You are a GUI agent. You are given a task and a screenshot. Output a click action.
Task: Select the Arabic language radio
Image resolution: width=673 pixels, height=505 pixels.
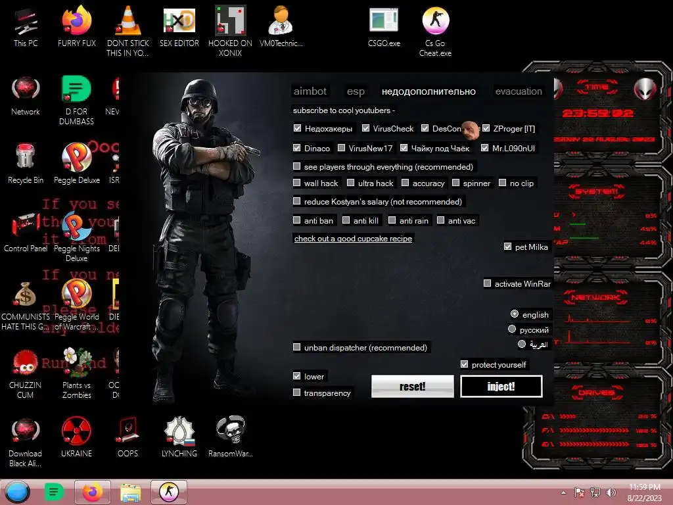pyautogui.click(x=522, y=344)
